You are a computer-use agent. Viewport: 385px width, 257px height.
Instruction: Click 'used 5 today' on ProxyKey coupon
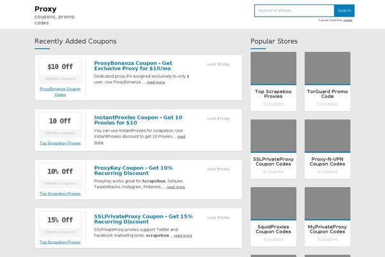pyautogui.click(x=219, y=169)
